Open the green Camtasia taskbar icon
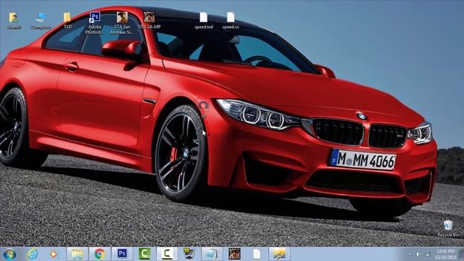This screenshot has height=261, width=464. [x=145, y=254]
